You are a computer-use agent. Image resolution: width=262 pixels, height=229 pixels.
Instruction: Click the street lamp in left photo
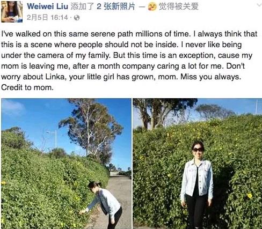pos(53,138)
